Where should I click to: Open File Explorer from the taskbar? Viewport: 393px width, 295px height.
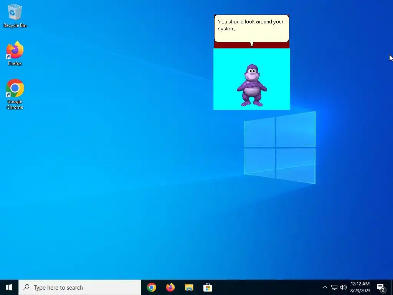[x=189, y=287]
